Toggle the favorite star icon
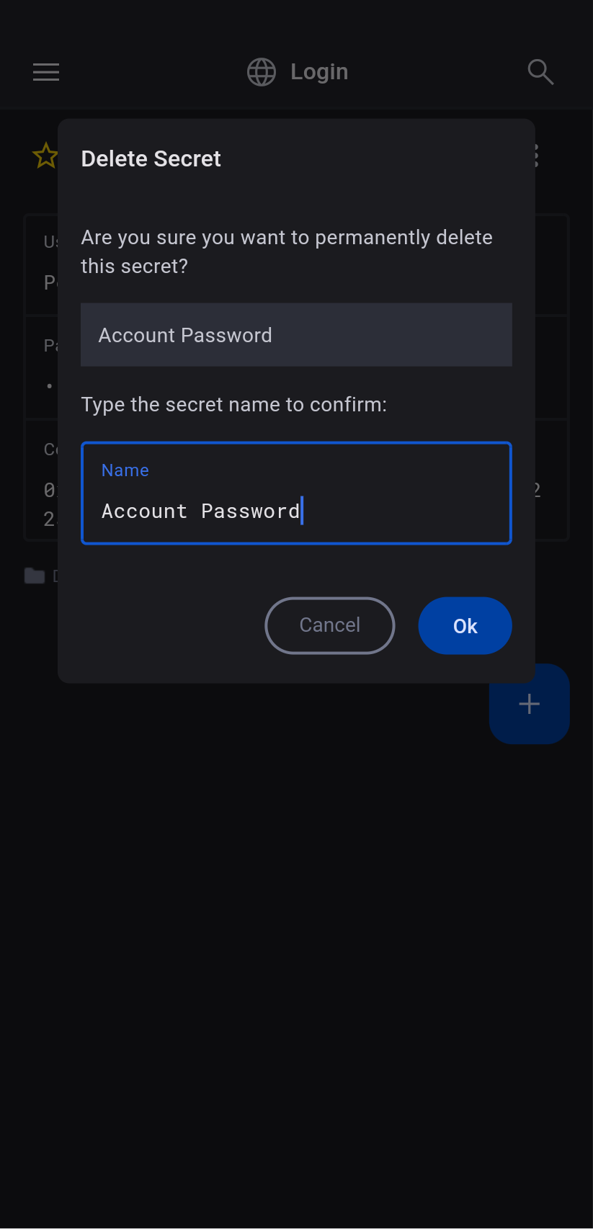593x1229 pixels. [x=45, y=156]
